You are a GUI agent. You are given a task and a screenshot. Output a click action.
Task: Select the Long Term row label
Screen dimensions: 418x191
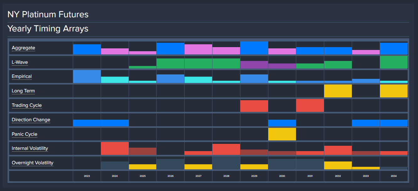23,91
